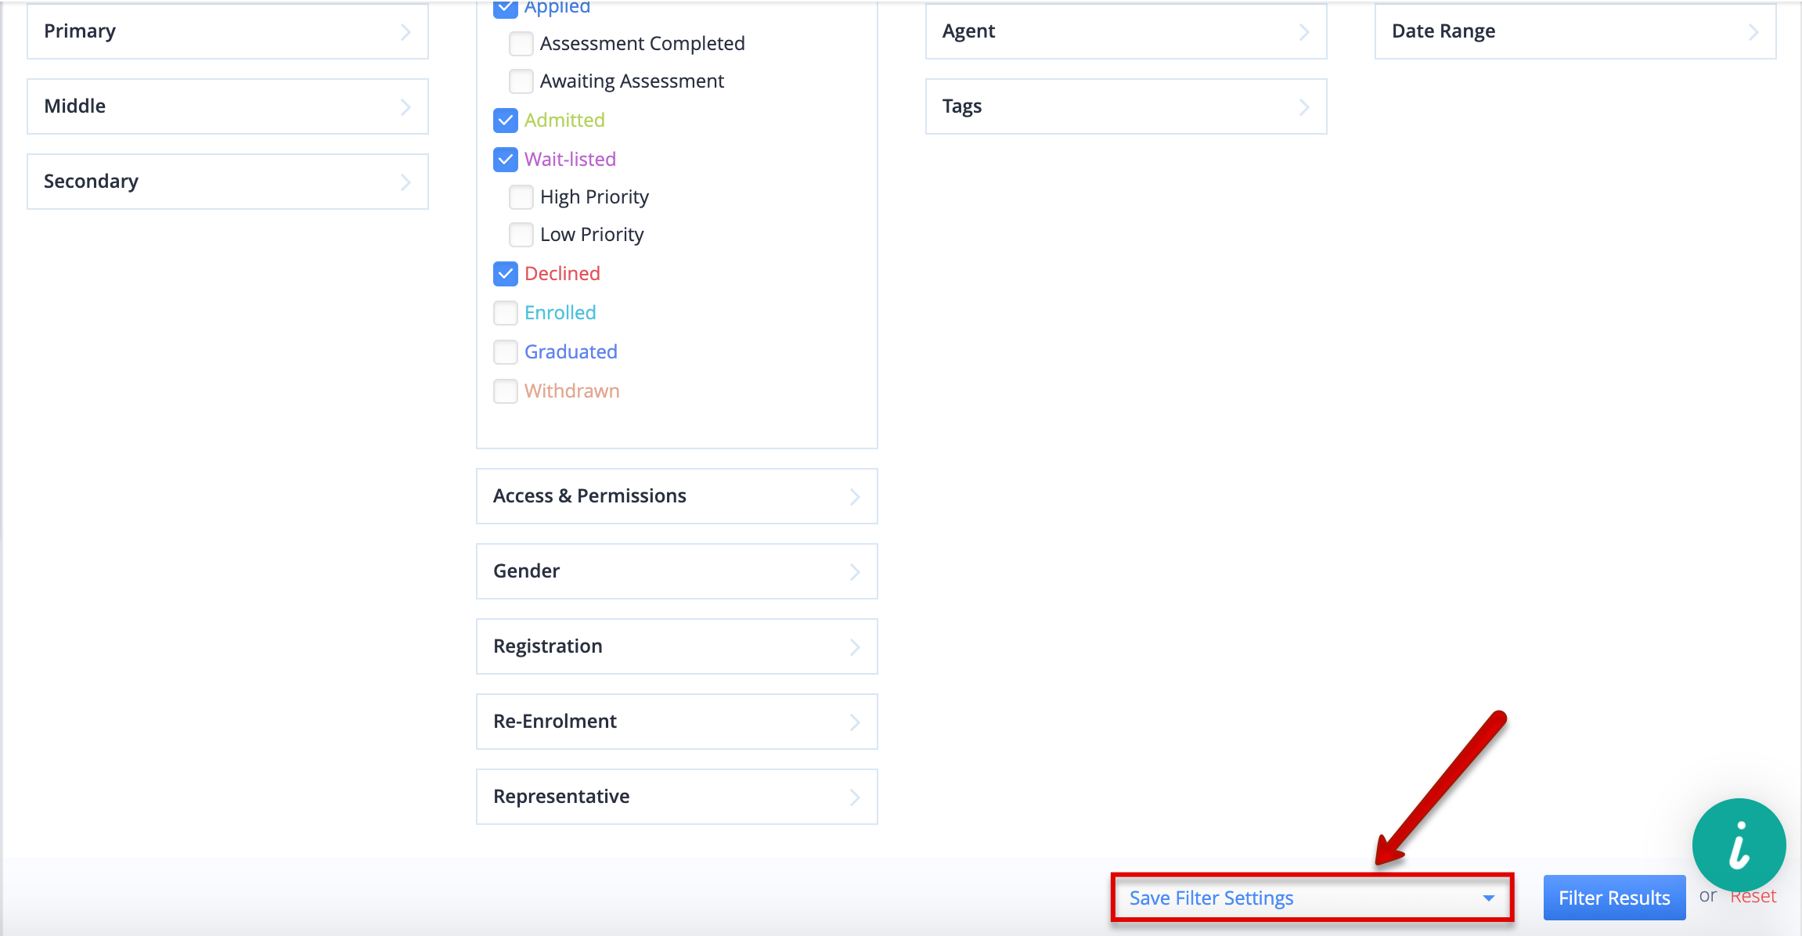Open the Middle school filter panel
Image resolution: width=1802 pixels, height=936 pixels.
point(228,106)
